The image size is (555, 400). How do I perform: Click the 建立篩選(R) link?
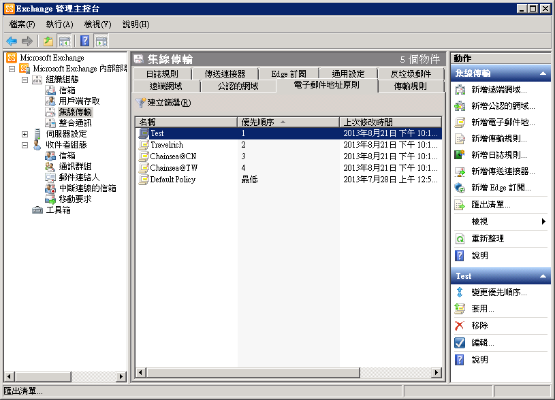[169, 103]
